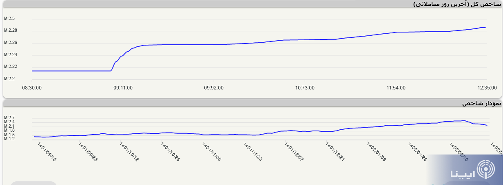Click the 09:11:00 time axis label

click(123, 87)
